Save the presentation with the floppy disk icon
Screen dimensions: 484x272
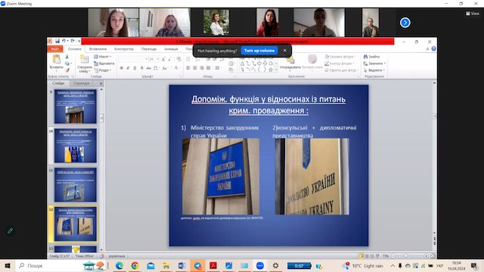(x=57, y=41)
